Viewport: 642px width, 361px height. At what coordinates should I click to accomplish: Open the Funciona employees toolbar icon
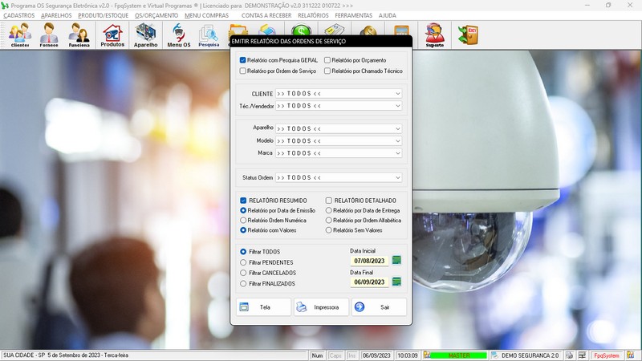(x=79, y=35)
